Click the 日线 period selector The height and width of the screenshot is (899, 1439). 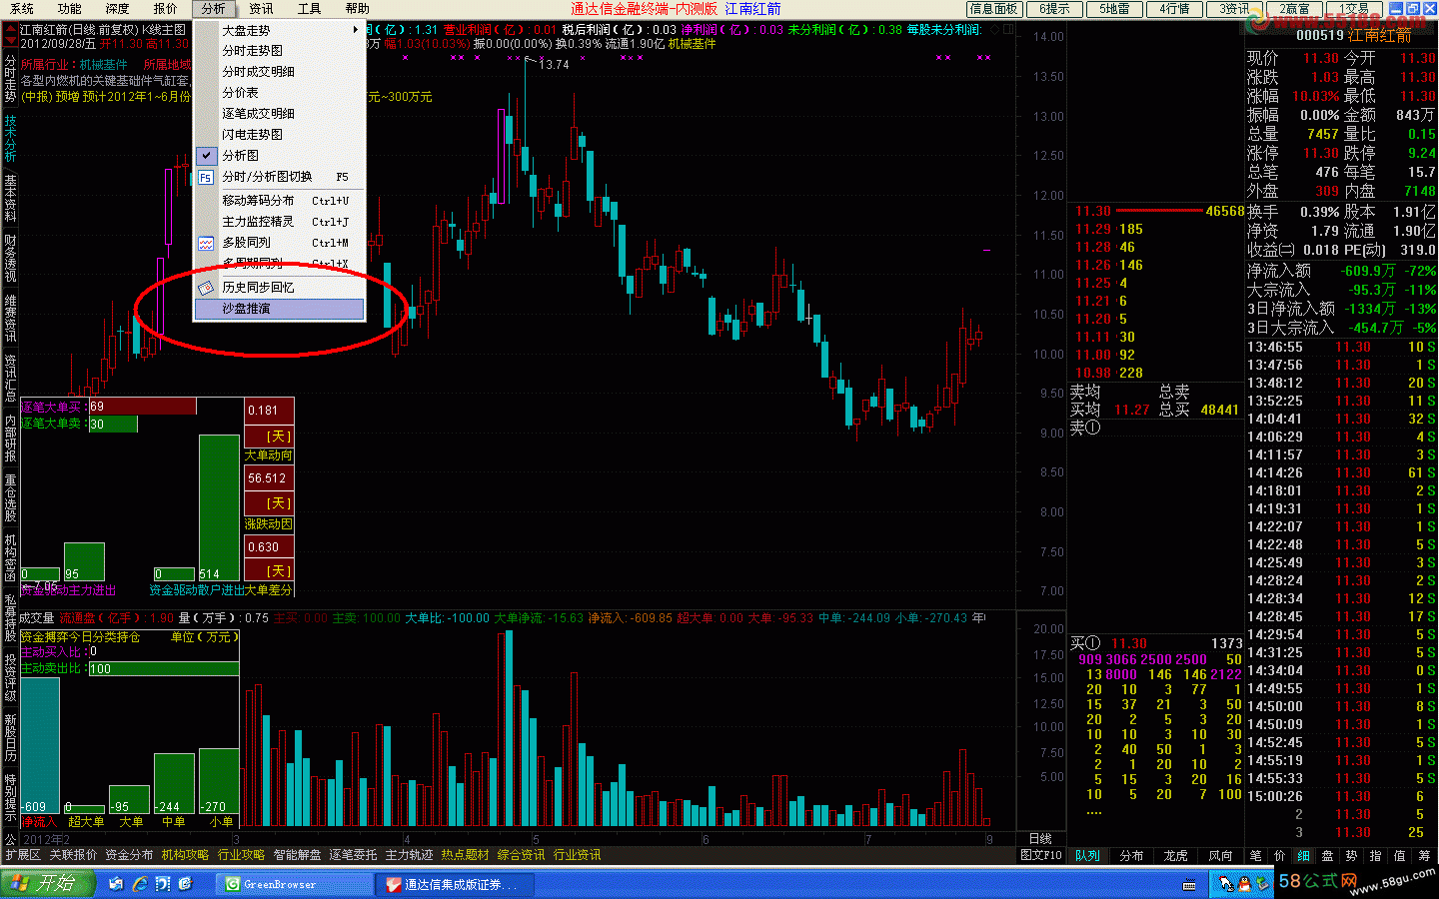click(1040, 839)
